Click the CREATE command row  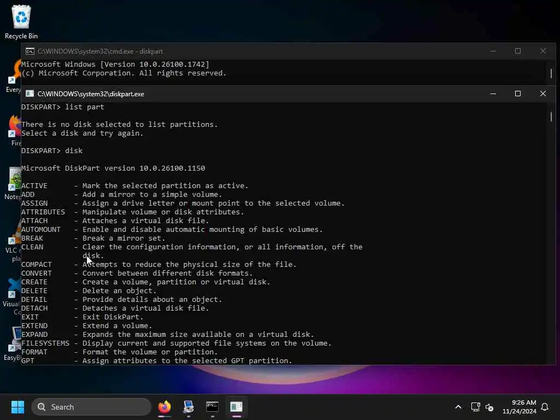click(145, 282)
